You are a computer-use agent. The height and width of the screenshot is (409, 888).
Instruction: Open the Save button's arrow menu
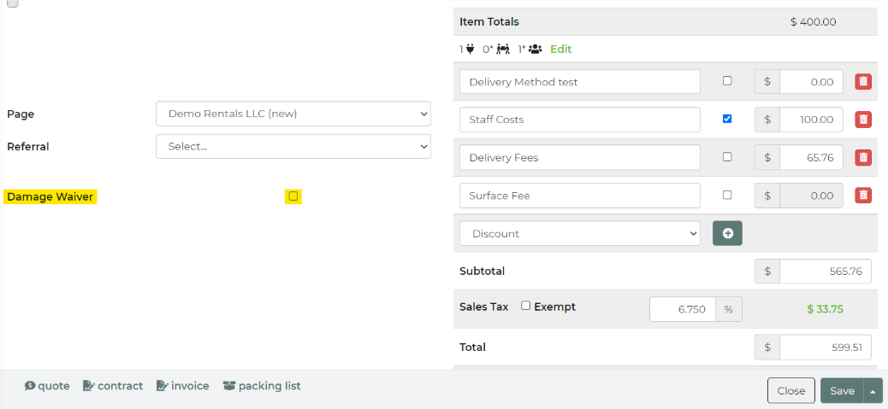[x=873, y=391]
